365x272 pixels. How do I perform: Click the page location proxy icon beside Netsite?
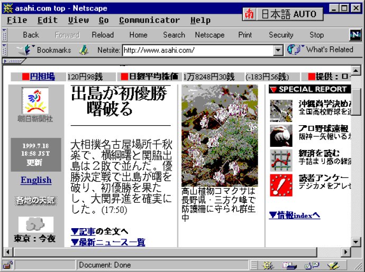click(x=84, y=50)
